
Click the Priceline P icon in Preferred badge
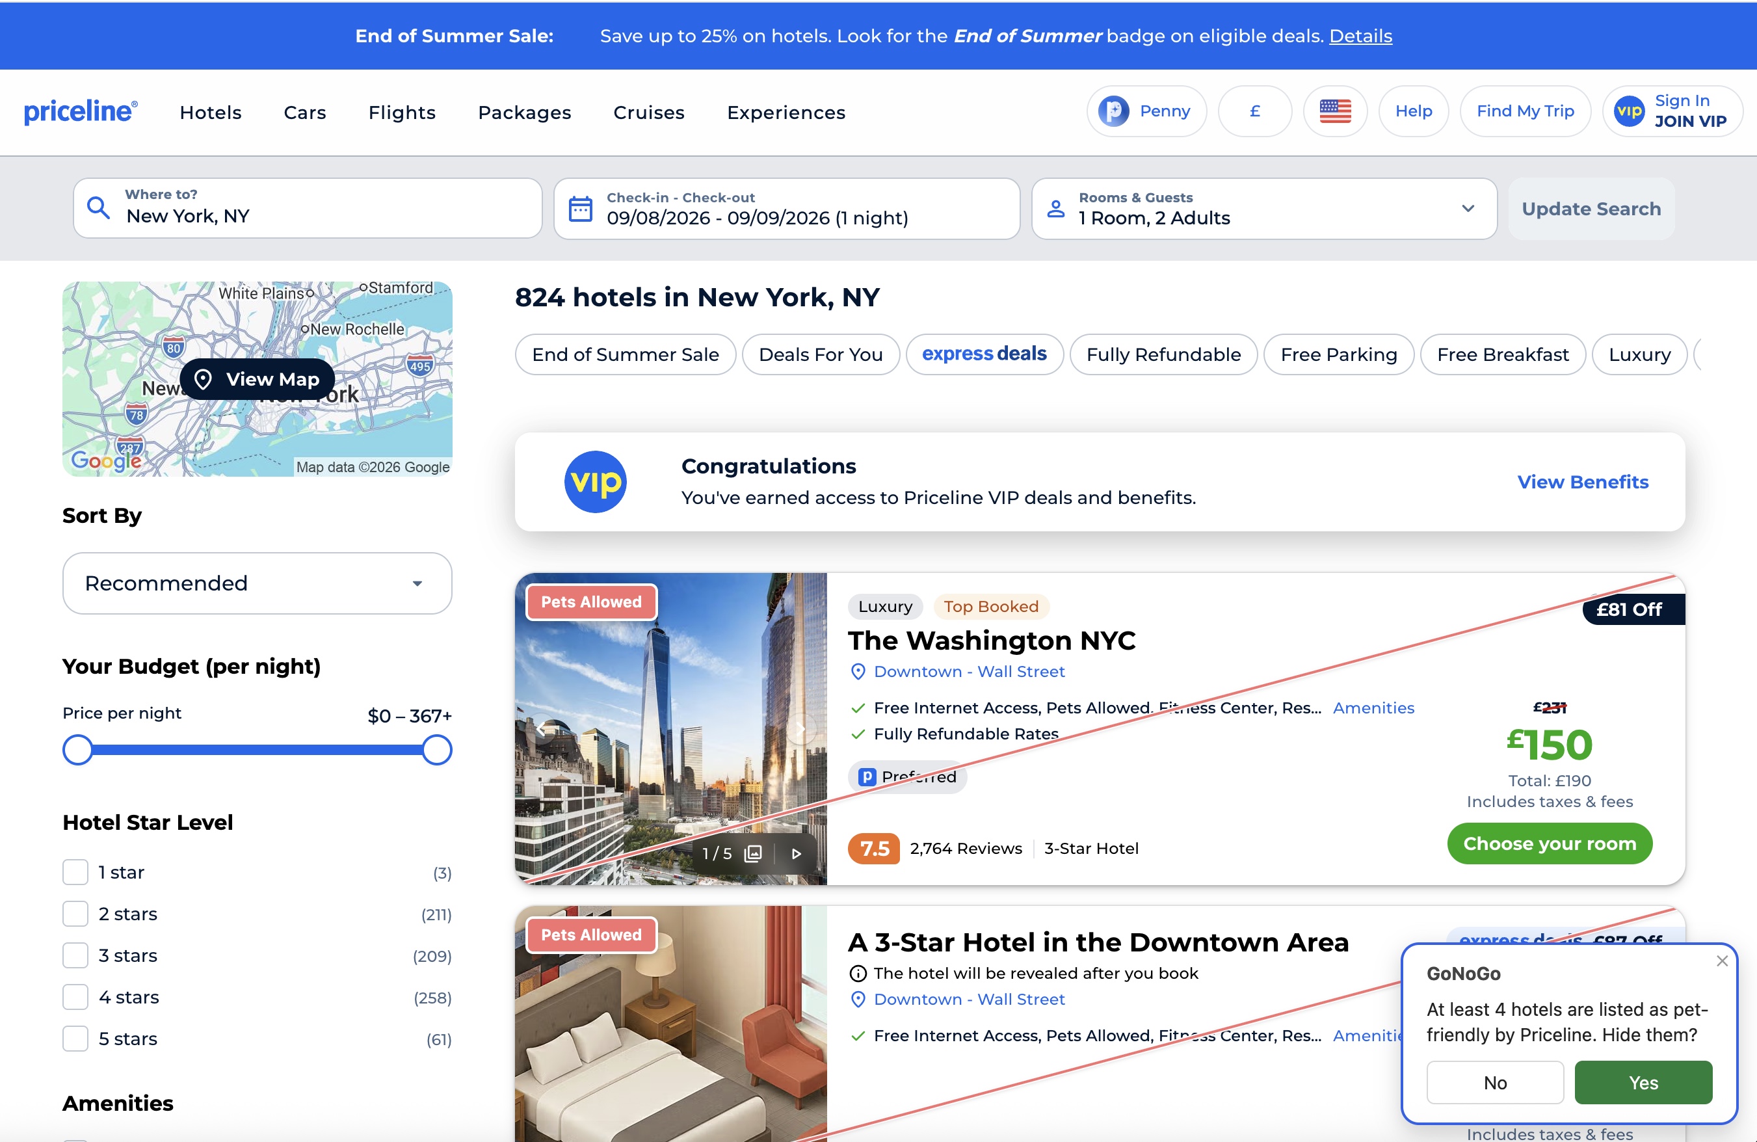pos(867,777)
